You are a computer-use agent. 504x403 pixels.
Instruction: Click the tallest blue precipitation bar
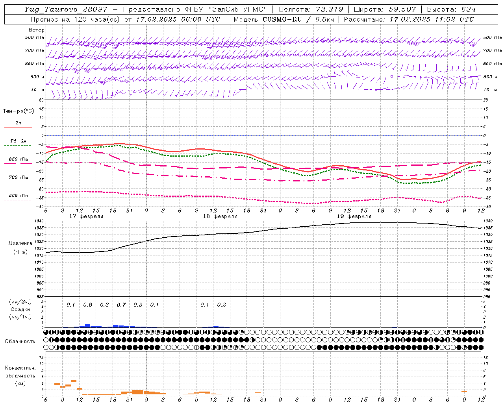[x=87, y=326]
